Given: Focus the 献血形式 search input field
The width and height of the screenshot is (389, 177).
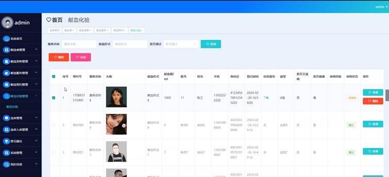Looking at the screenshot, I should pyautogui.click(x=130, y=44).
